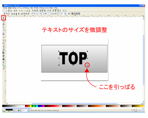148x118 pixels.
Task: Select the Calligraphy tool
Action: (4, 53)
